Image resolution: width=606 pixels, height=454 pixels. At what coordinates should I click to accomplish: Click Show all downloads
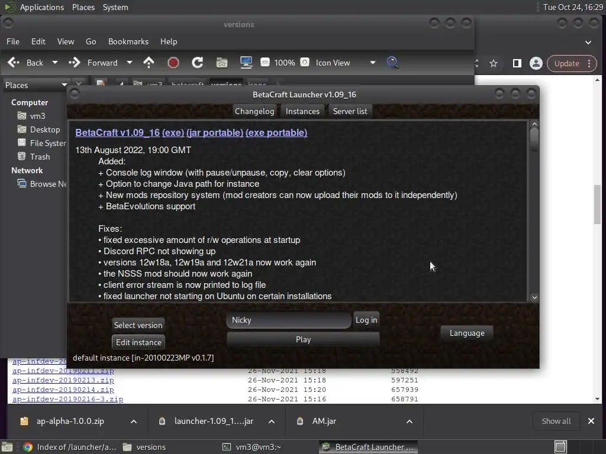(x=556, y=421)
